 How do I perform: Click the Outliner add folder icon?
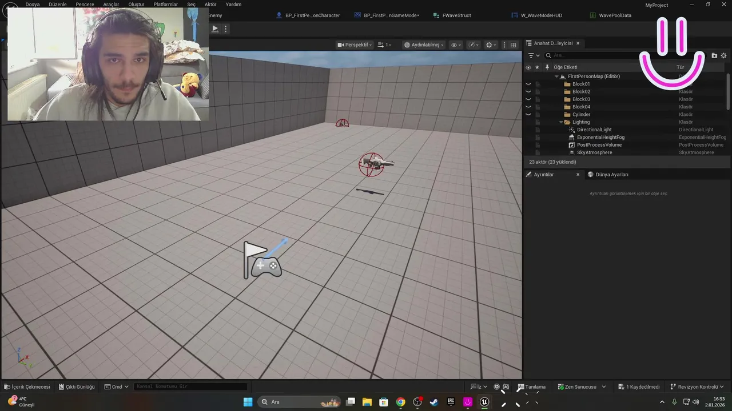click(714, 55)
